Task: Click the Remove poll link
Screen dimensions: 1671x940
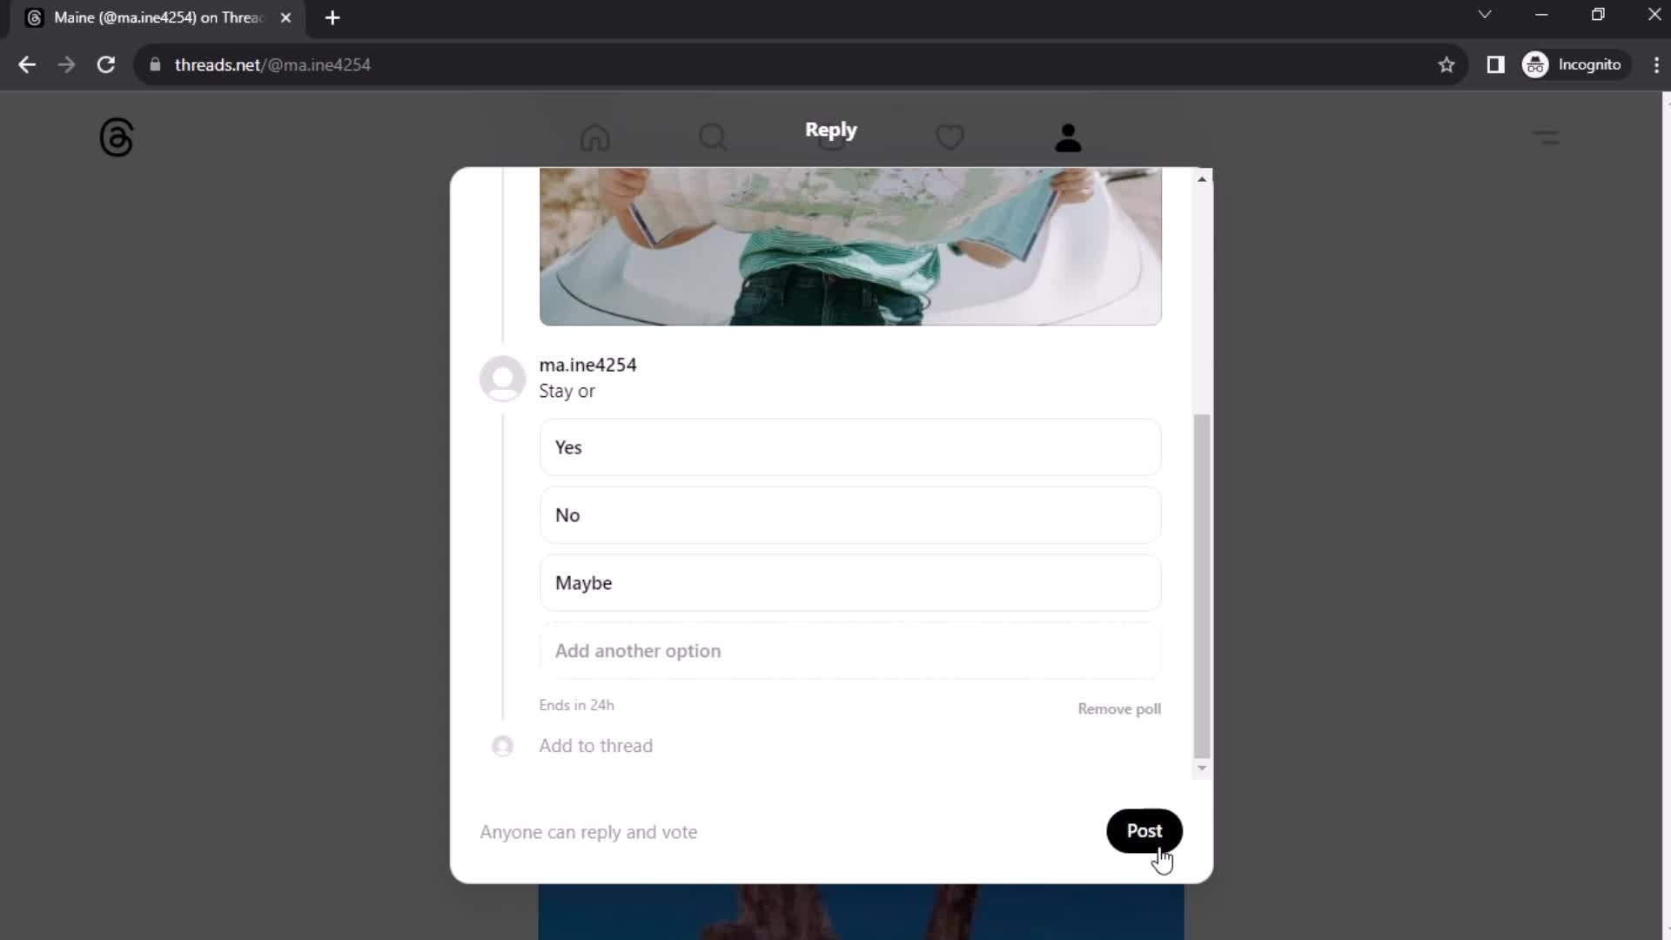Action: click(x=1119, y=708)
